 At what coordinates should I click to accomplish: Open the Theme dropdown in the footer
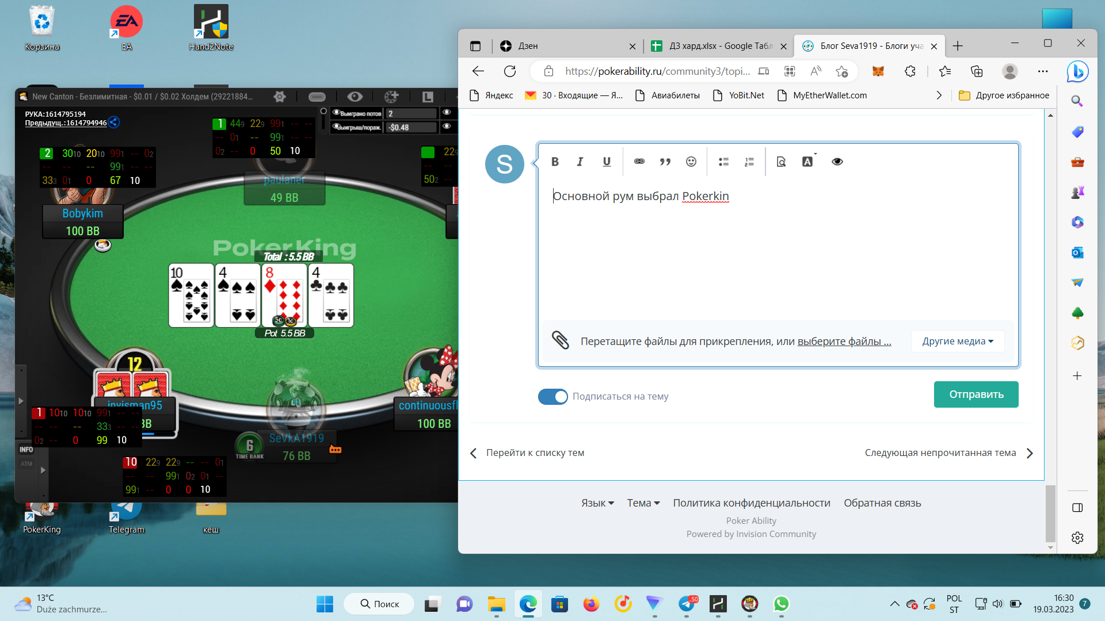[x=643, y=503]
